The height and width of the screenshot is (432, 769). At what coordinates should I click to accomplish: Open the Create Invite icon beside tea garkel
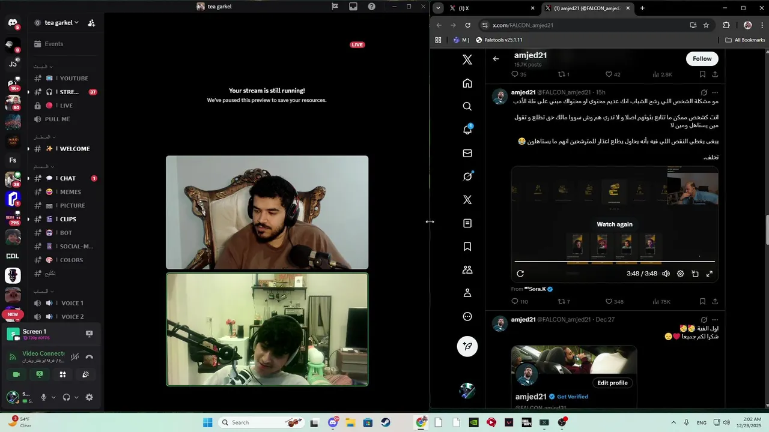[91, 23]
